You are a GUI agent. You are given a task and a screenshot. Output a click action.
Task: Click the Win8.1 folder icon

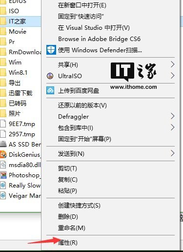tap(3, 73)
